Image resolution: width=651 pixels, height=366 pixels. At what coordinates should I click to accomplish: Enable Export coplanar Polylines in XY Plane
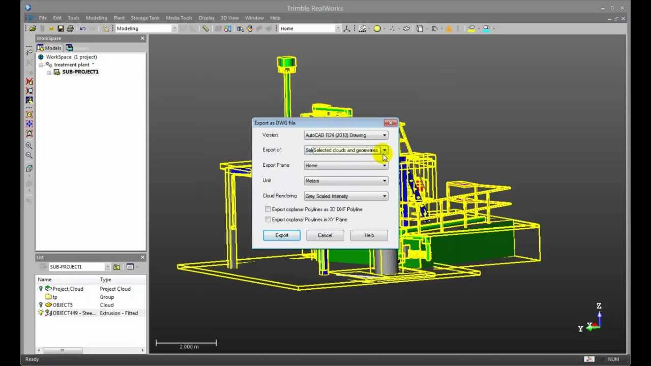268,220
